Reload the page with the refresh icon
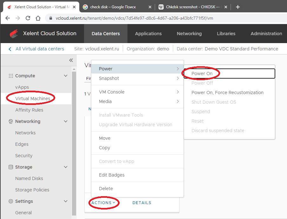The height and width of the screenshot is (219, 287). (28, 18)
